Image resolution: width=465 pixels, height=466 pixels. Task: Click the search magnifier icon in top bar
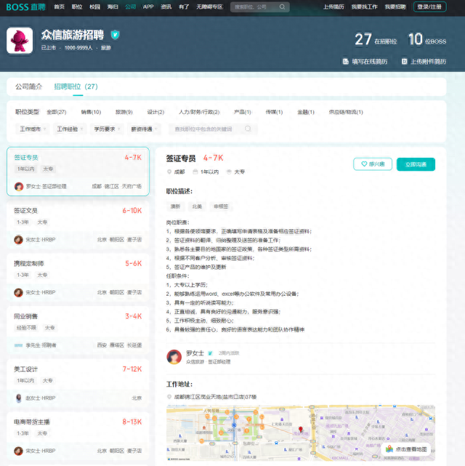pyautogui.click(x=282, y=7)
